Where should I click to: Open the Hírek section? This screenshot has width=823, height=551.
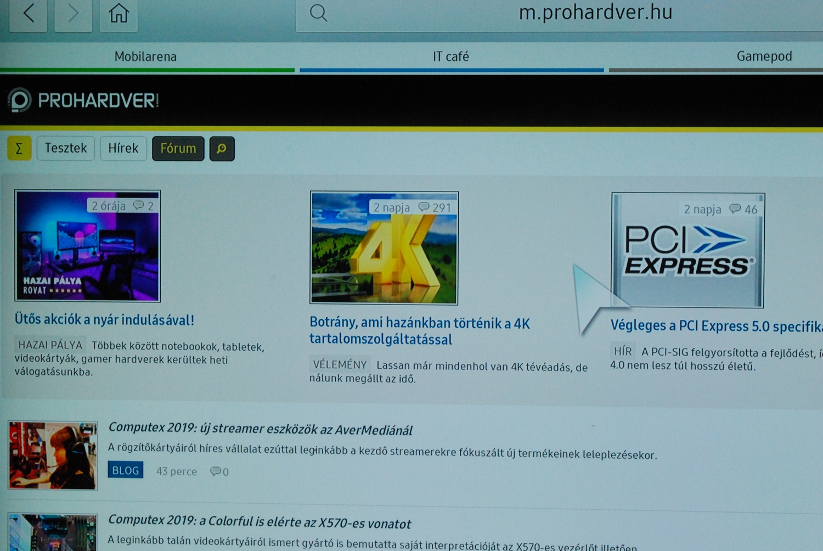(123, 149)
